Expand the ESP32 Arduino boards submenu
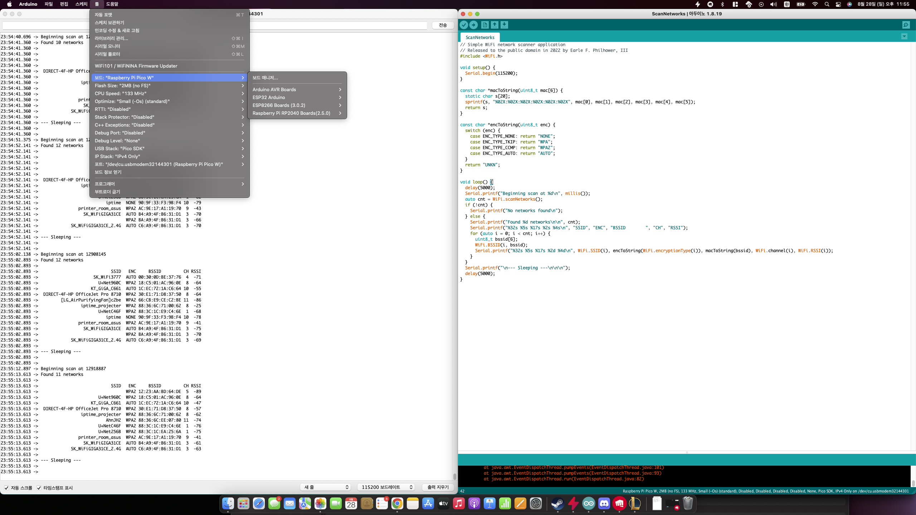The height and width of the screenshot is (515, 916). 297,97
